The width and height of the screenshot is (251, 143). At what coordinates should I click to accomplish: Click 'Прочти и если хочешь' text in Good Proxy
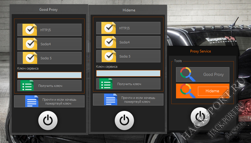pos(59,99)
